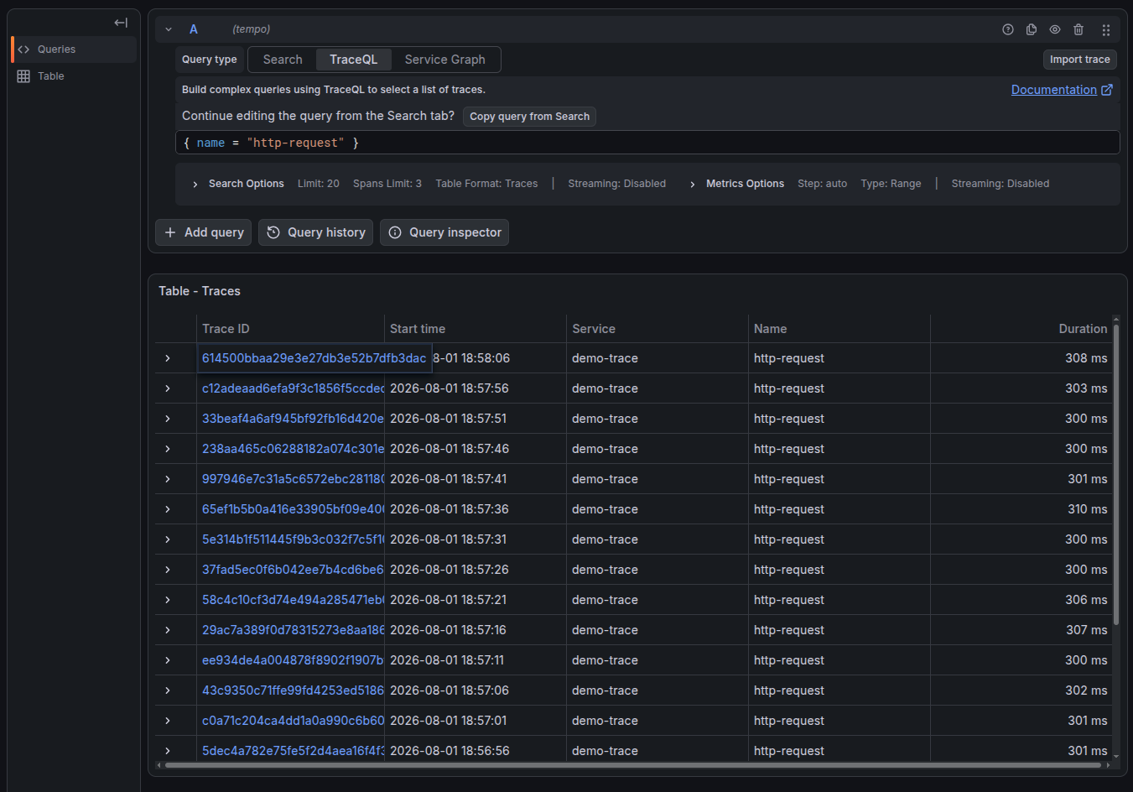Click Import trace button
Image resolution: width=1133 pixels, height=792 pixels.
1079,60
